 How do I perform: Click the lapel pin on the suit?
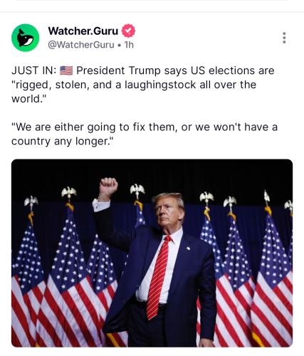[x=189, y=248]
